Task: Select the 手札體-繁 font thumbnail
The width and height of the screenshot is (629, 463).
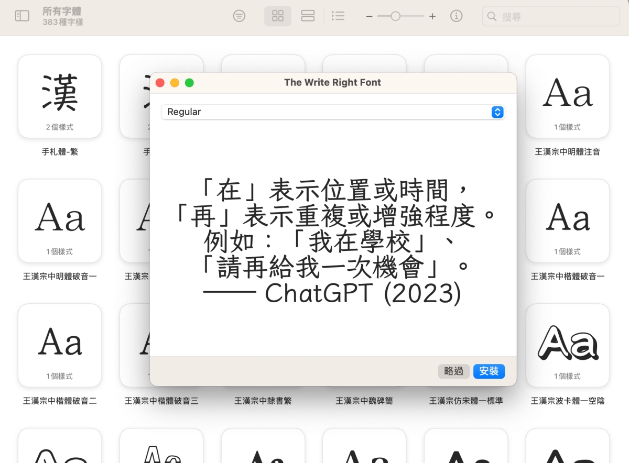Action: click(60, 96)
